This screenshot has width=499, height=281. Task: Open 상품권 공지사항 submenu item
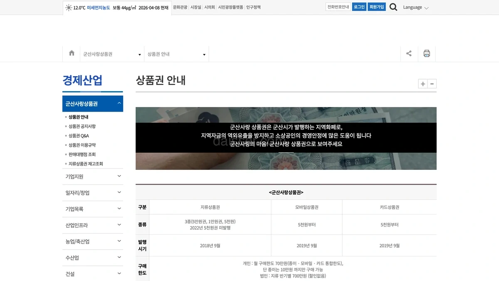(82, 126)
